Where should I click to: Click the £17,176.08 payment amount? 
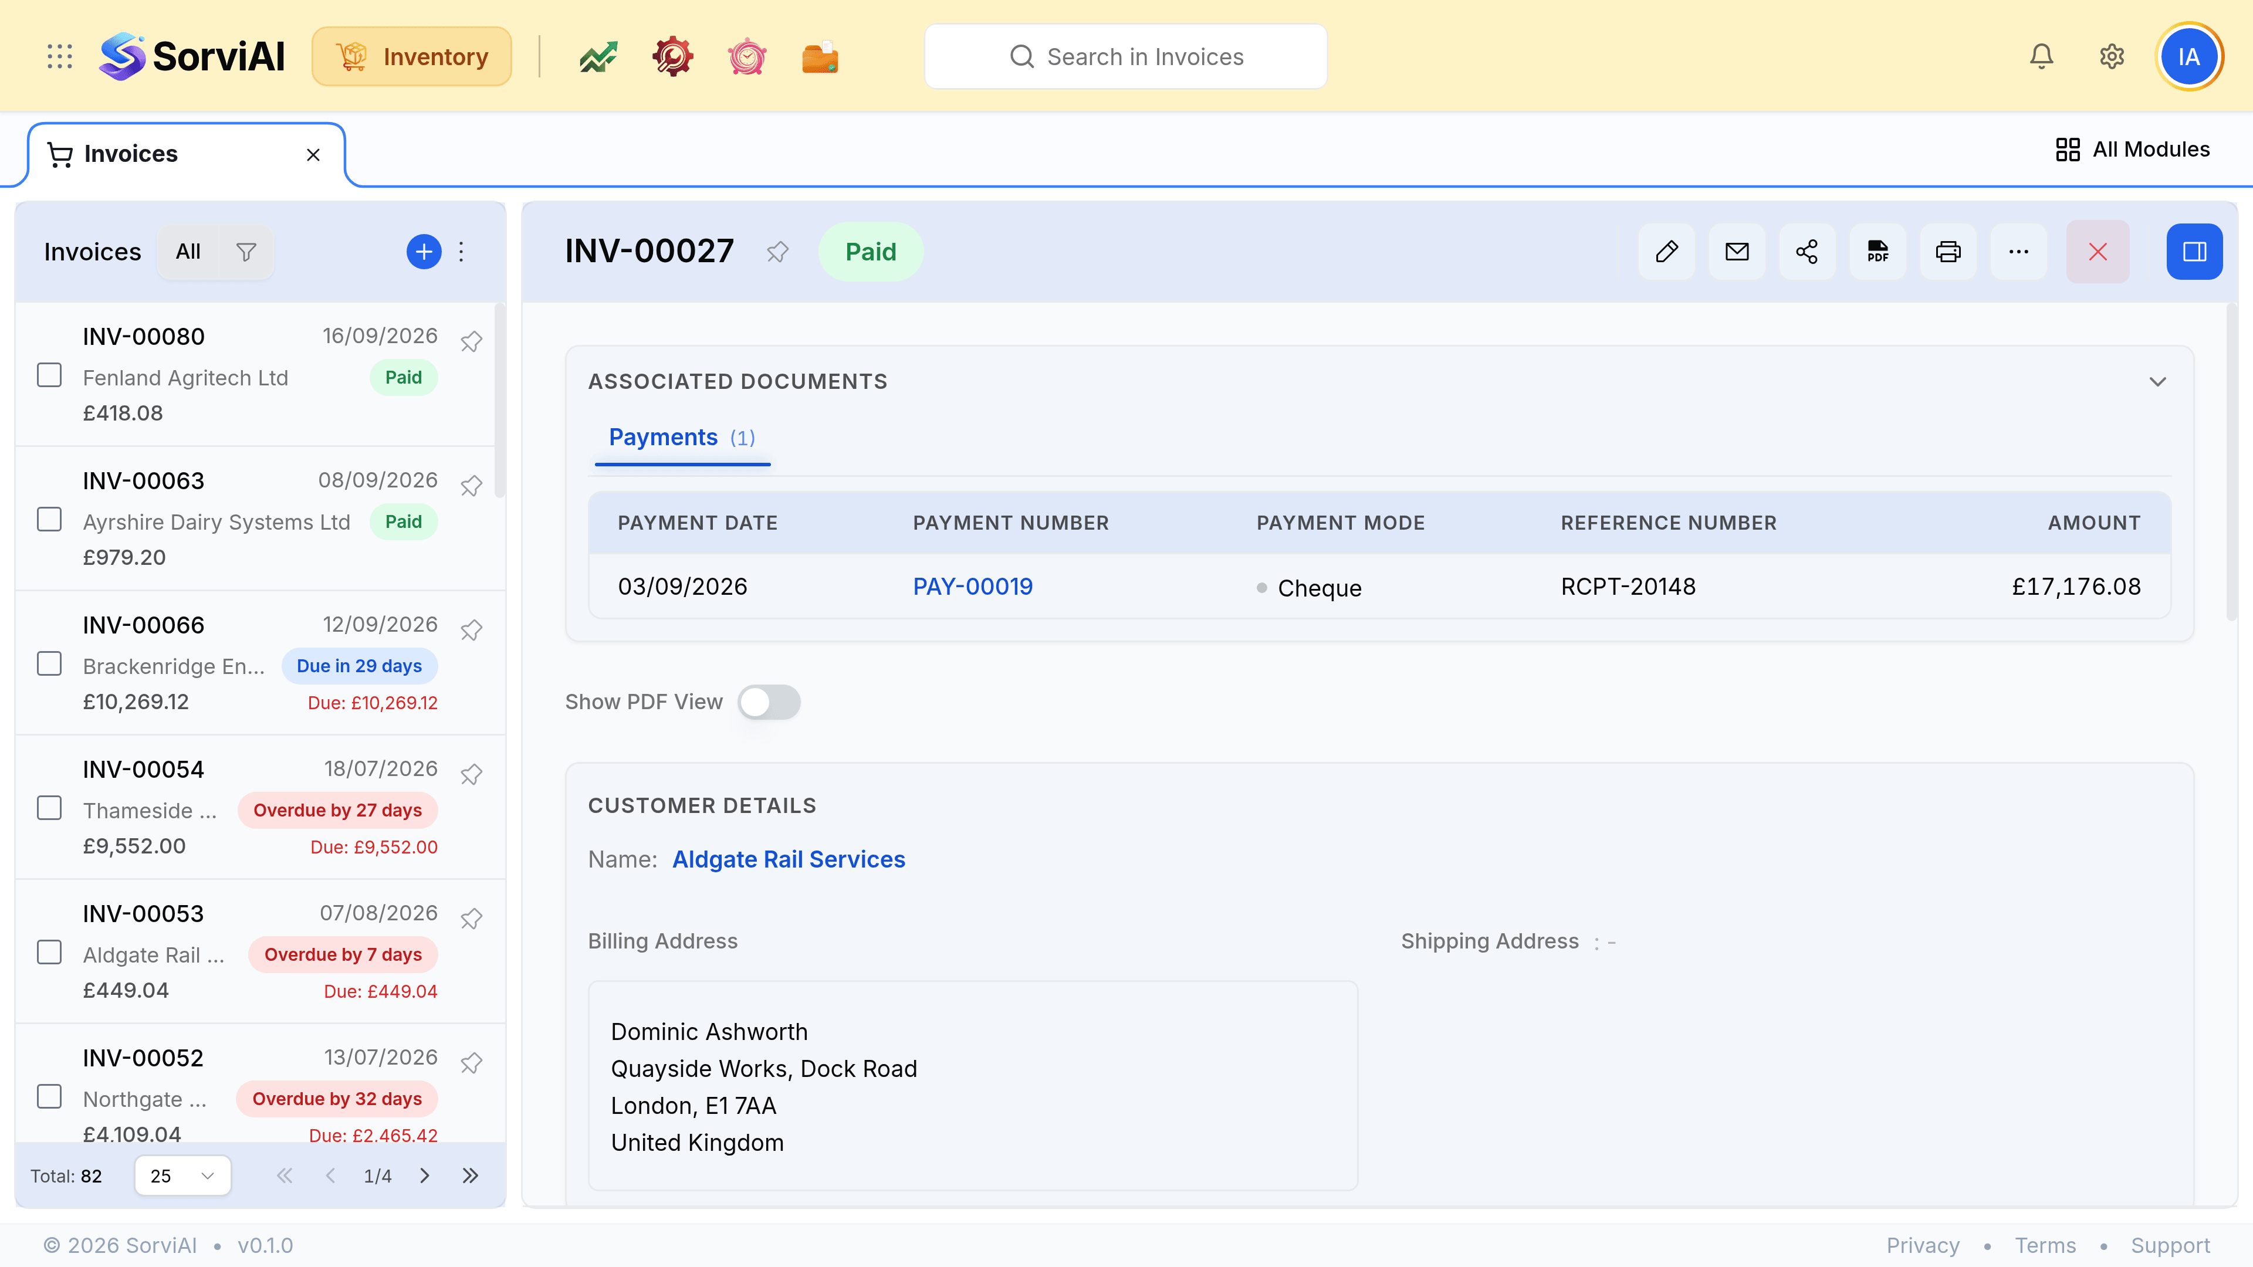pyautogui.click(x=2076, y=587)
